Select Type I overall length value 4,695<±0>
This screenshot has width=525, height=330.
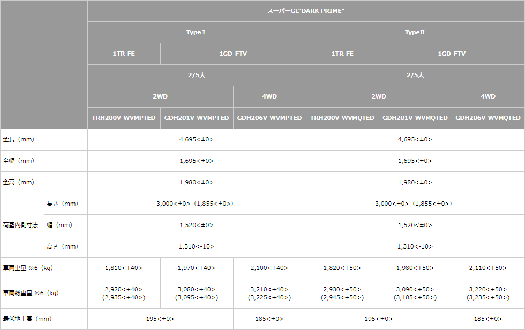click(x=197, y=140)
